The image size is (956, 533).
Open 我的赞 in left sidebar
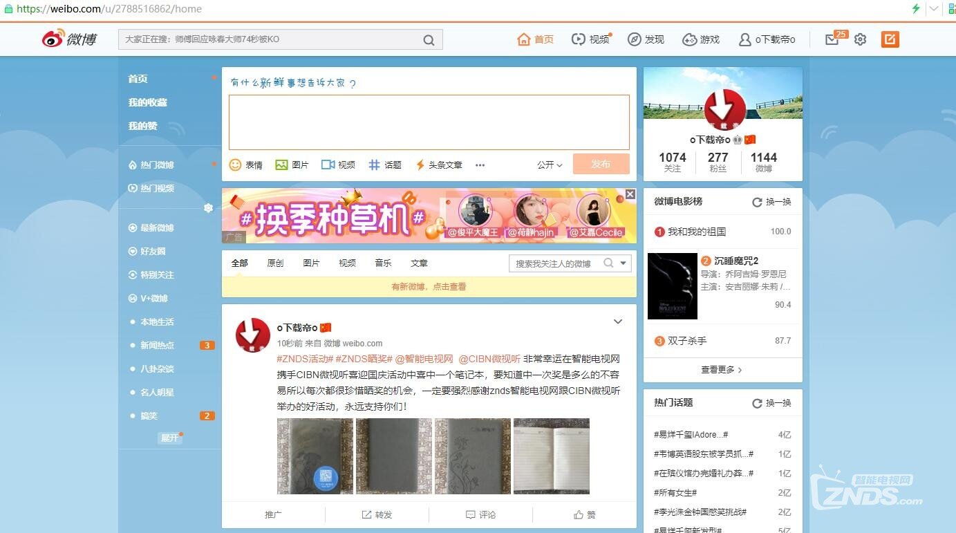click(x=143, y=126)
